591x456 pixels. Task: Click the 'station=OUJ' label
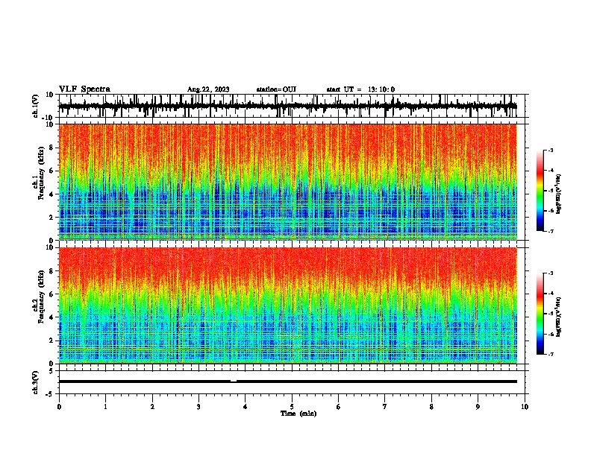tap(276, 89)
